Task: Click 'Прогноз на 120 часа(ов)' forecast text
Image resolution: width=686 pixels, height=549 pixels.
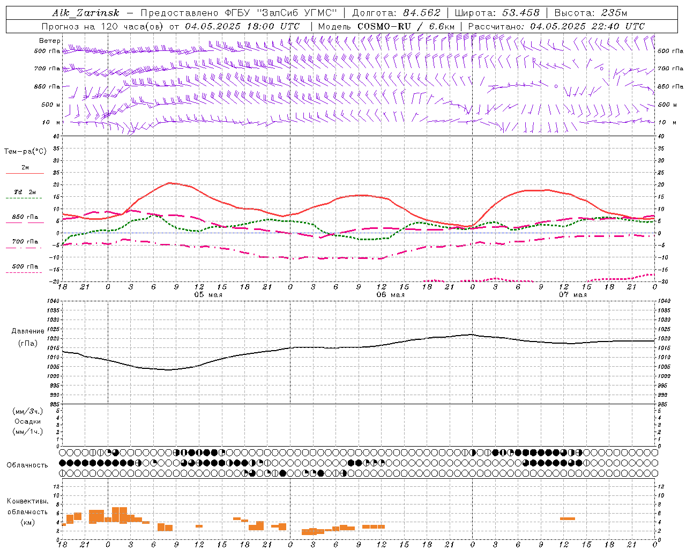Action: click(103, 26)
